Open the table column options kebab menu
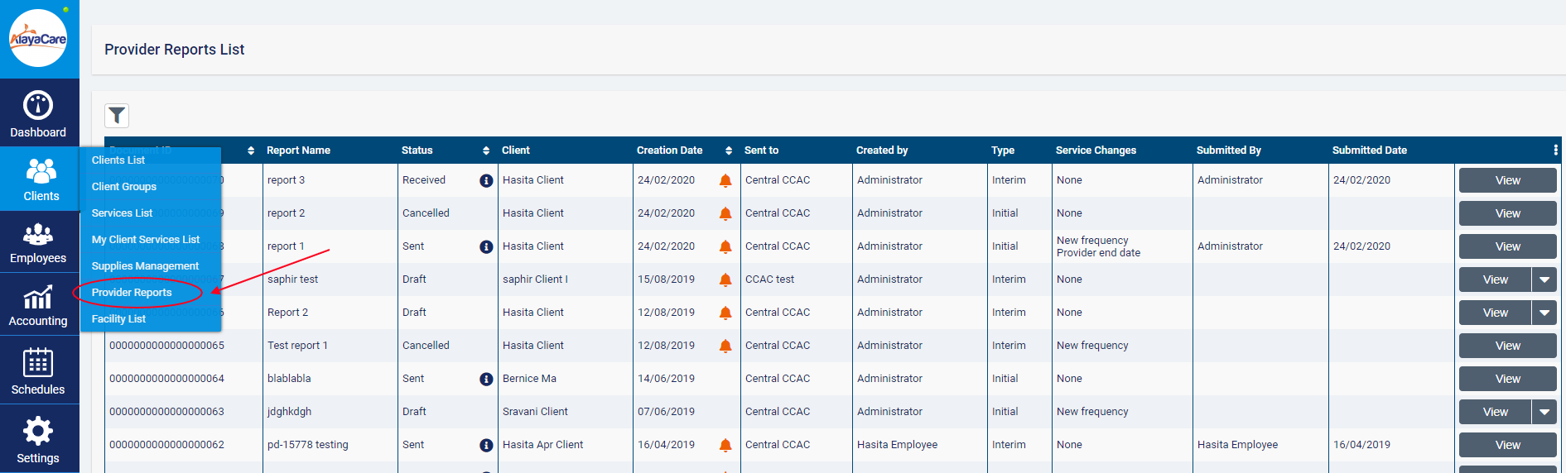 tap(1555, 150)
